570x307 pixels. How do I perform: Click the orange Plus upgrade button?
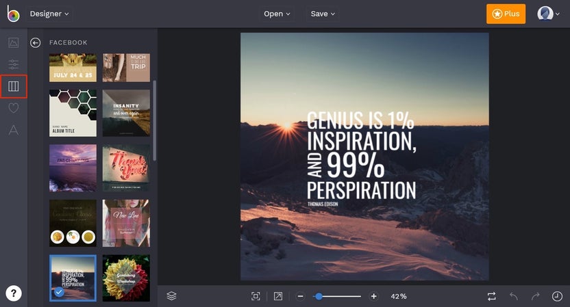click(506, 14)
